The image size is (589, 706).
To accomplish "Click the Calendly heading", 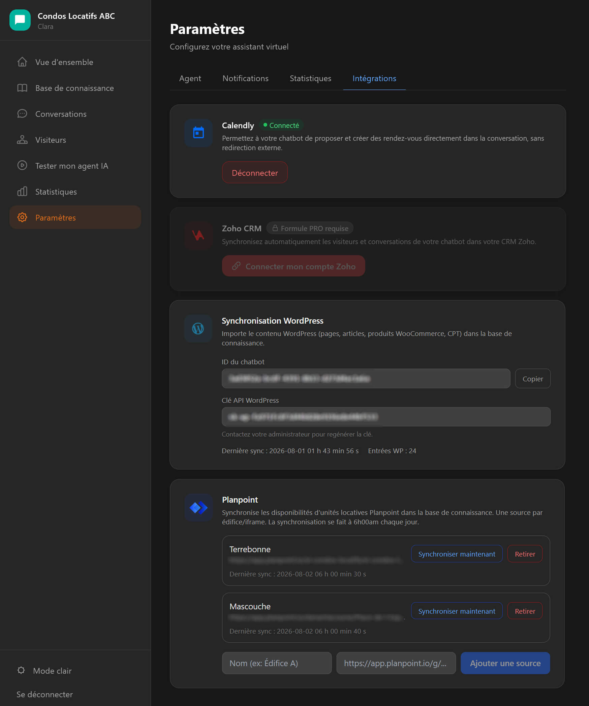I will (x=238, y=125).
